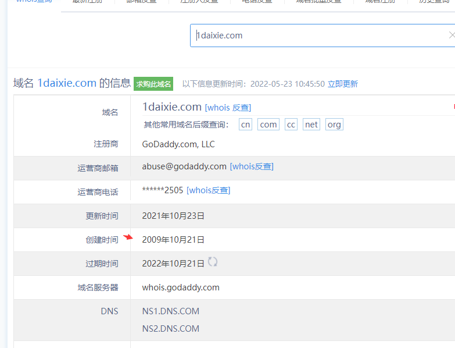Click the masked phone number ******2505
Screen dimensions: 455x348
(163, 190)
